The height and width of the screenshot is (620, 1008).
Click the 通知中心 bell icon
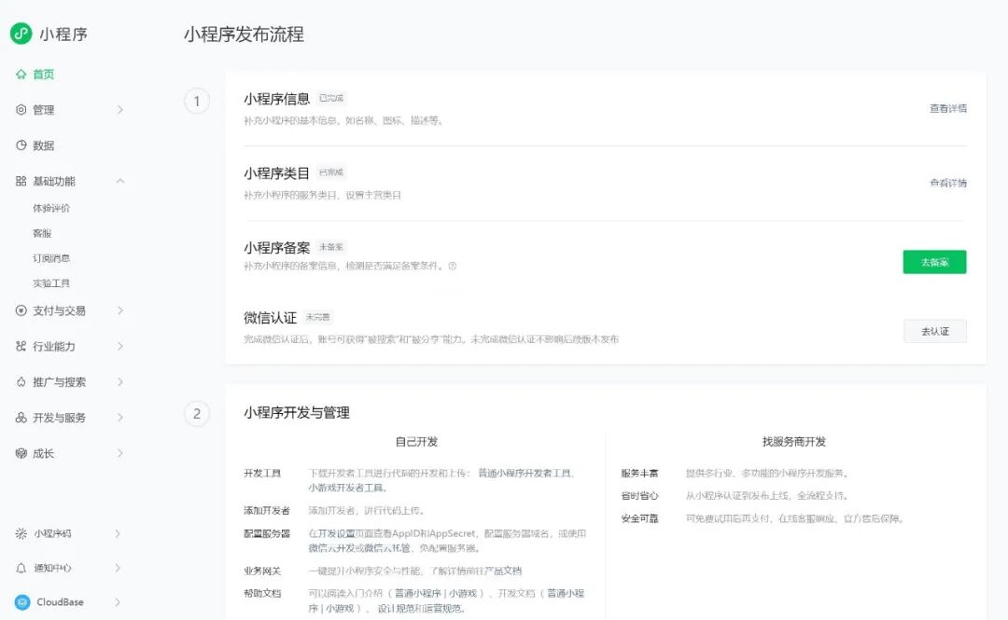tap(21, 568)
